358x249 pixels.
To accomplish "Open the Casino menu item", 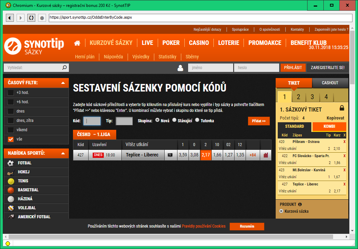I will point(199,43).
